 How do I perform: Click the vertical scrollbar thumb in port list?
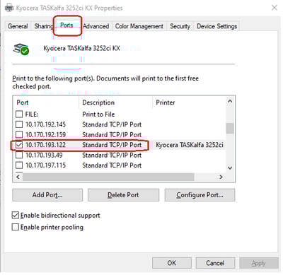point(230,129)
